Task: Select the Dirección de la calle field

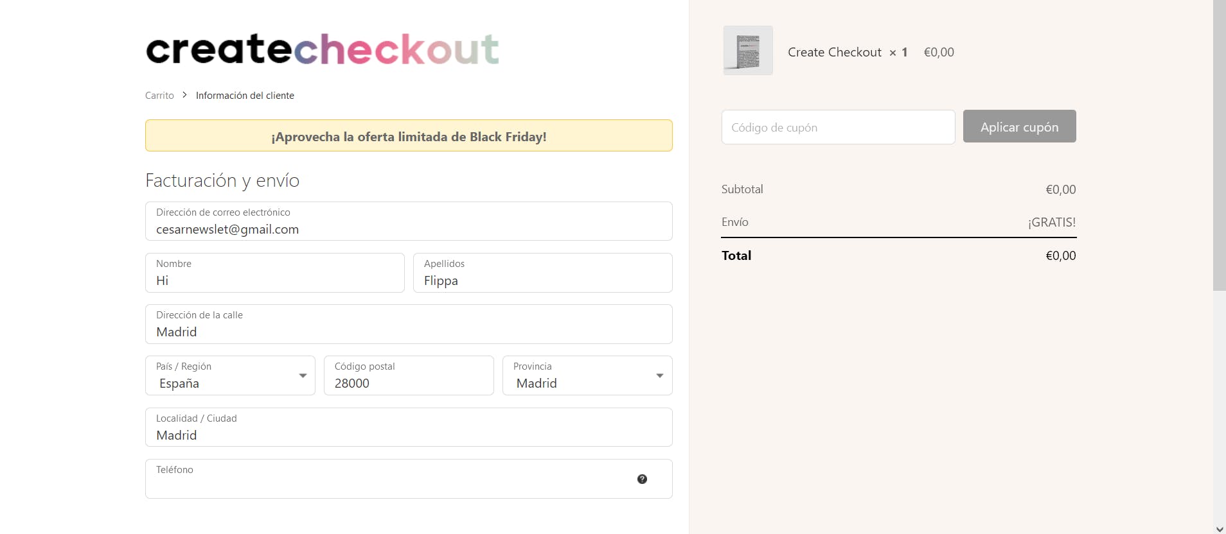Action: tap(409, 324)
